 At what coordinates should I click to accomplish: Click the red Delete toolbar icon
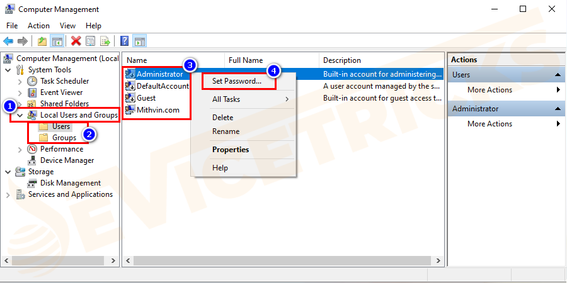coord(76,41)
